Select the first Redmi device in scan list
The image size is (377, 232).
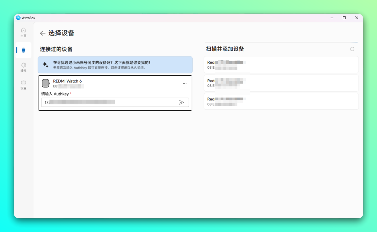(x=281, y=64)
